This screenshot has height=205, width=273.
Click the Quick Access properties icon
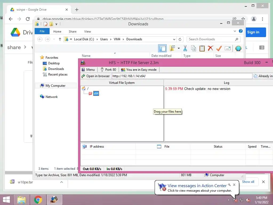(45, 24)
